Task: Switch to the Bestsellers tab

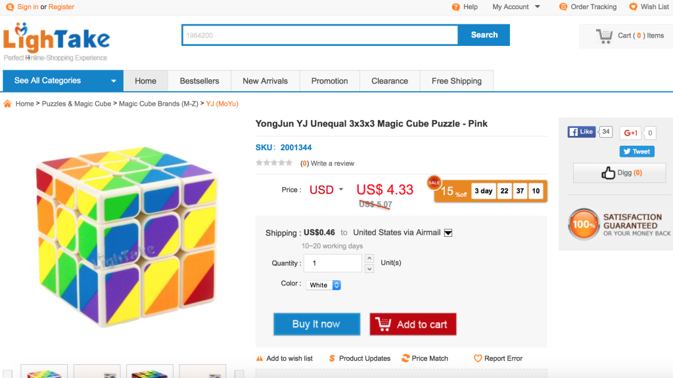Action: (199, 81)
